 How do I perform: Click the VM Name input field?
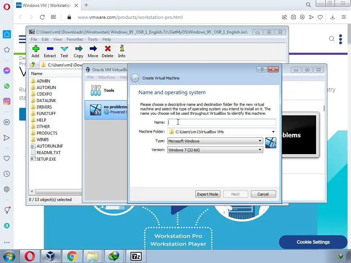coord(222,122)
